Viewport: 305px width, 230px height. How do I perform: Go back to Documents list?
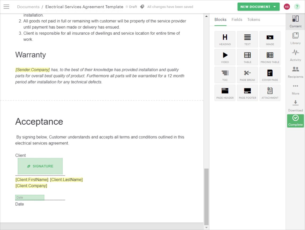click(x=28, y=7)
